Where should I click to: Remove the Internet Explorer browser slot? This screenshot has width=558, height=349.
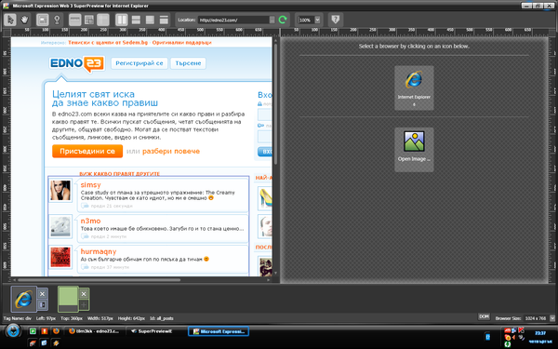pos(43,294)
